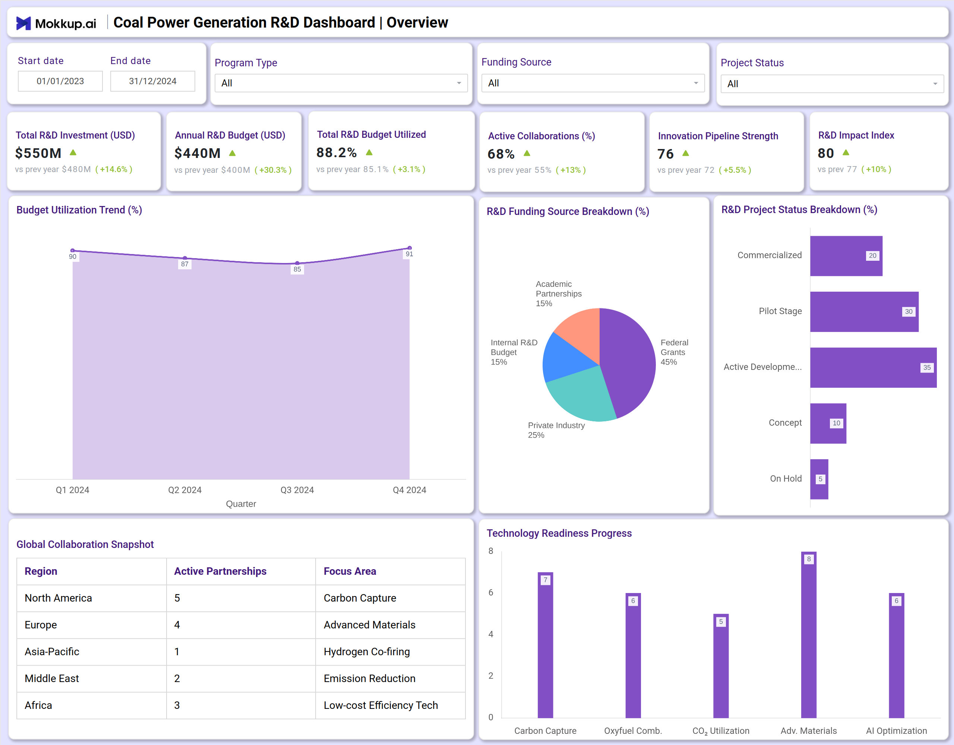Image resolution: width=954 pixels, height=745 pixels.
Task: Click the Carbon Capture readiness bar
Action: (x=545, y=645)
